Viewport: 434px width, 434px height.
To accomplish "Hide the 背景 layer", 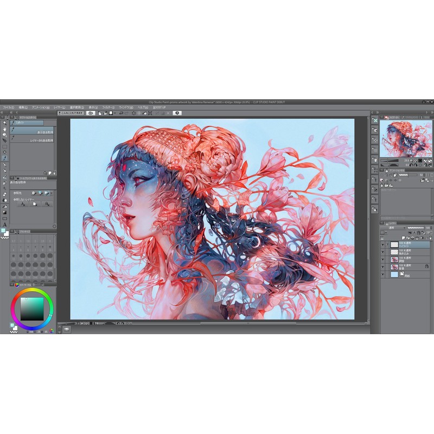I will (x=383, y=267).
